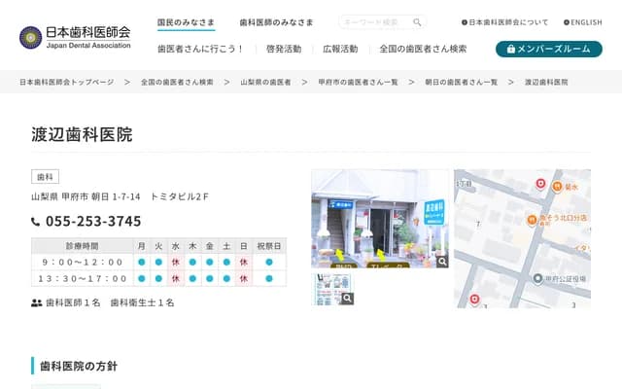Open the メンバーズルーム button
The width and height of the screenshot is (622, 389).
click(549, 49)
